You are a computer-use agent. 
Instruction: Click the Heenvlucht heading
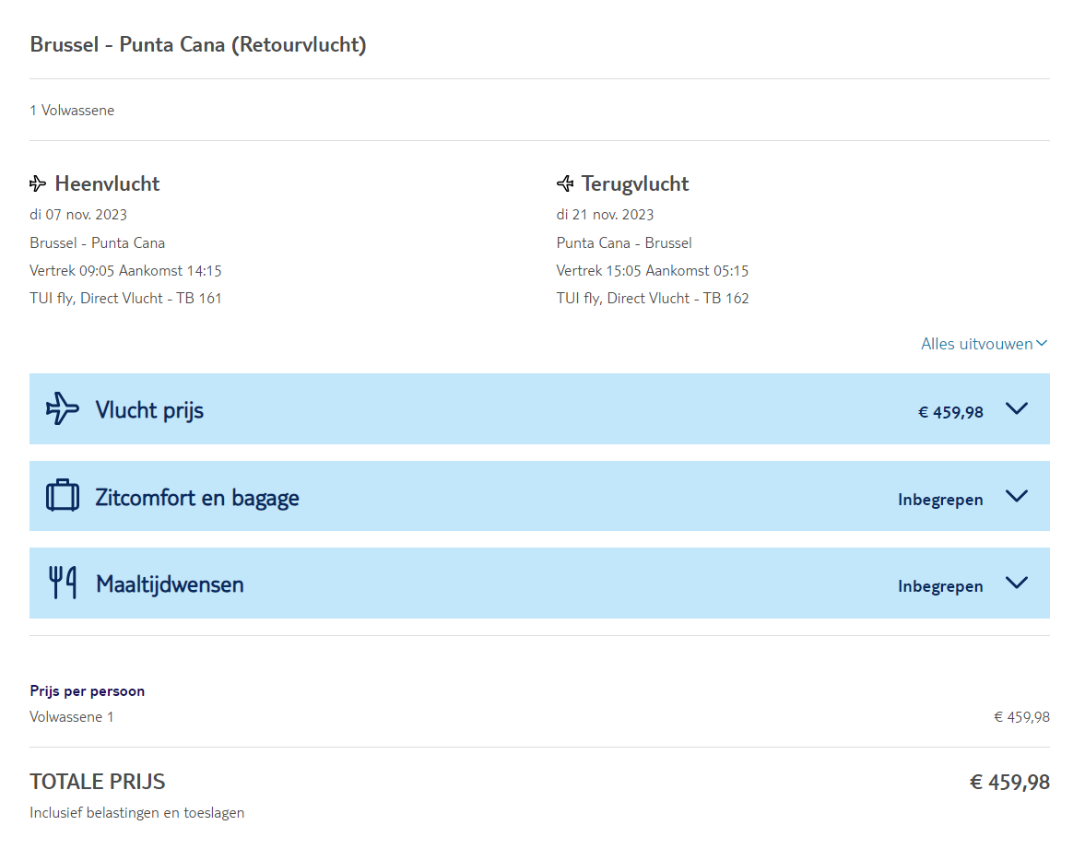click(107, 183)
